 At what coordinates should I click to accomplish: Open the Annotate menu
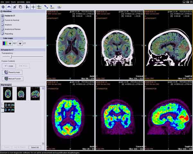pyautogui.click(x=21, y=2)
